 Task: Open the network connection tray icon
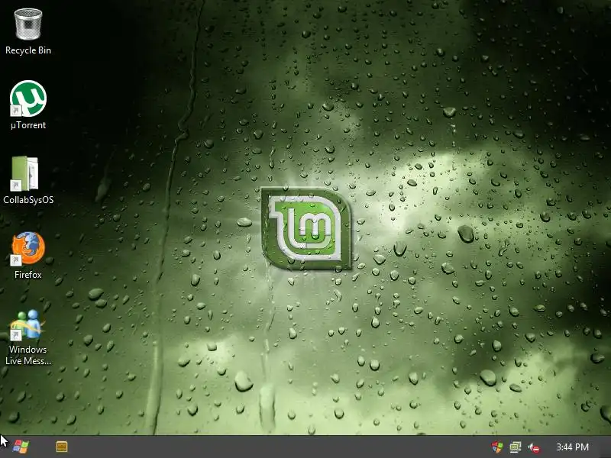coord(515,447)
